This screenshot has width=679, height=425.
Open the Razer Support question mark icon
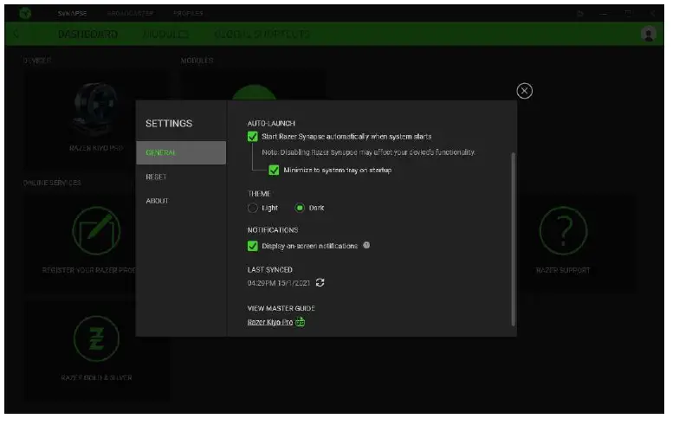563,230
